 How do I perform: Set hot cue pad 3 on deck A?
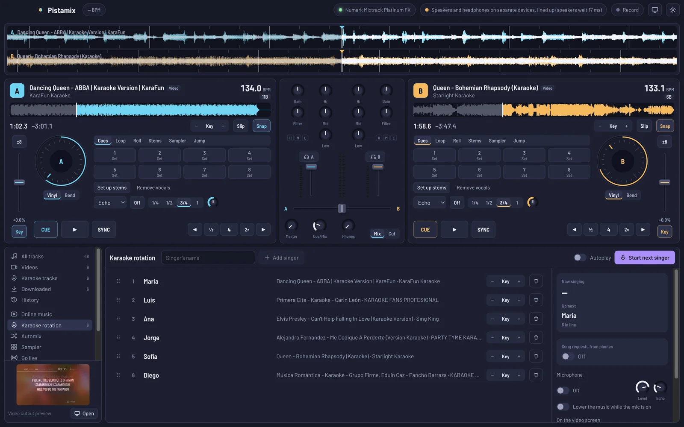pos(204,155)
